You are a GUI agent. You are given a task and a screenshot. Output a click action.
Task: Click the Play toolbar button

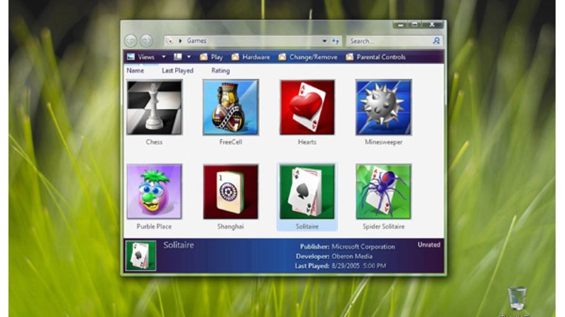[211, 57]
